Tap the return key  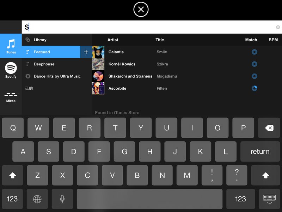260,152
